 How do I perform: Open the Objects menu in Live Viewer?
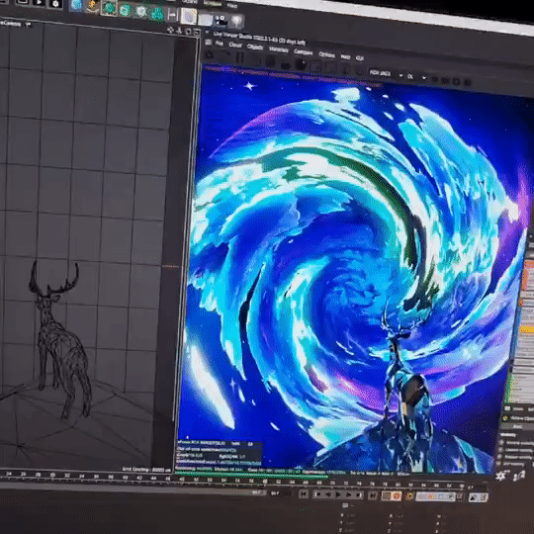click(x=255, y=47)
